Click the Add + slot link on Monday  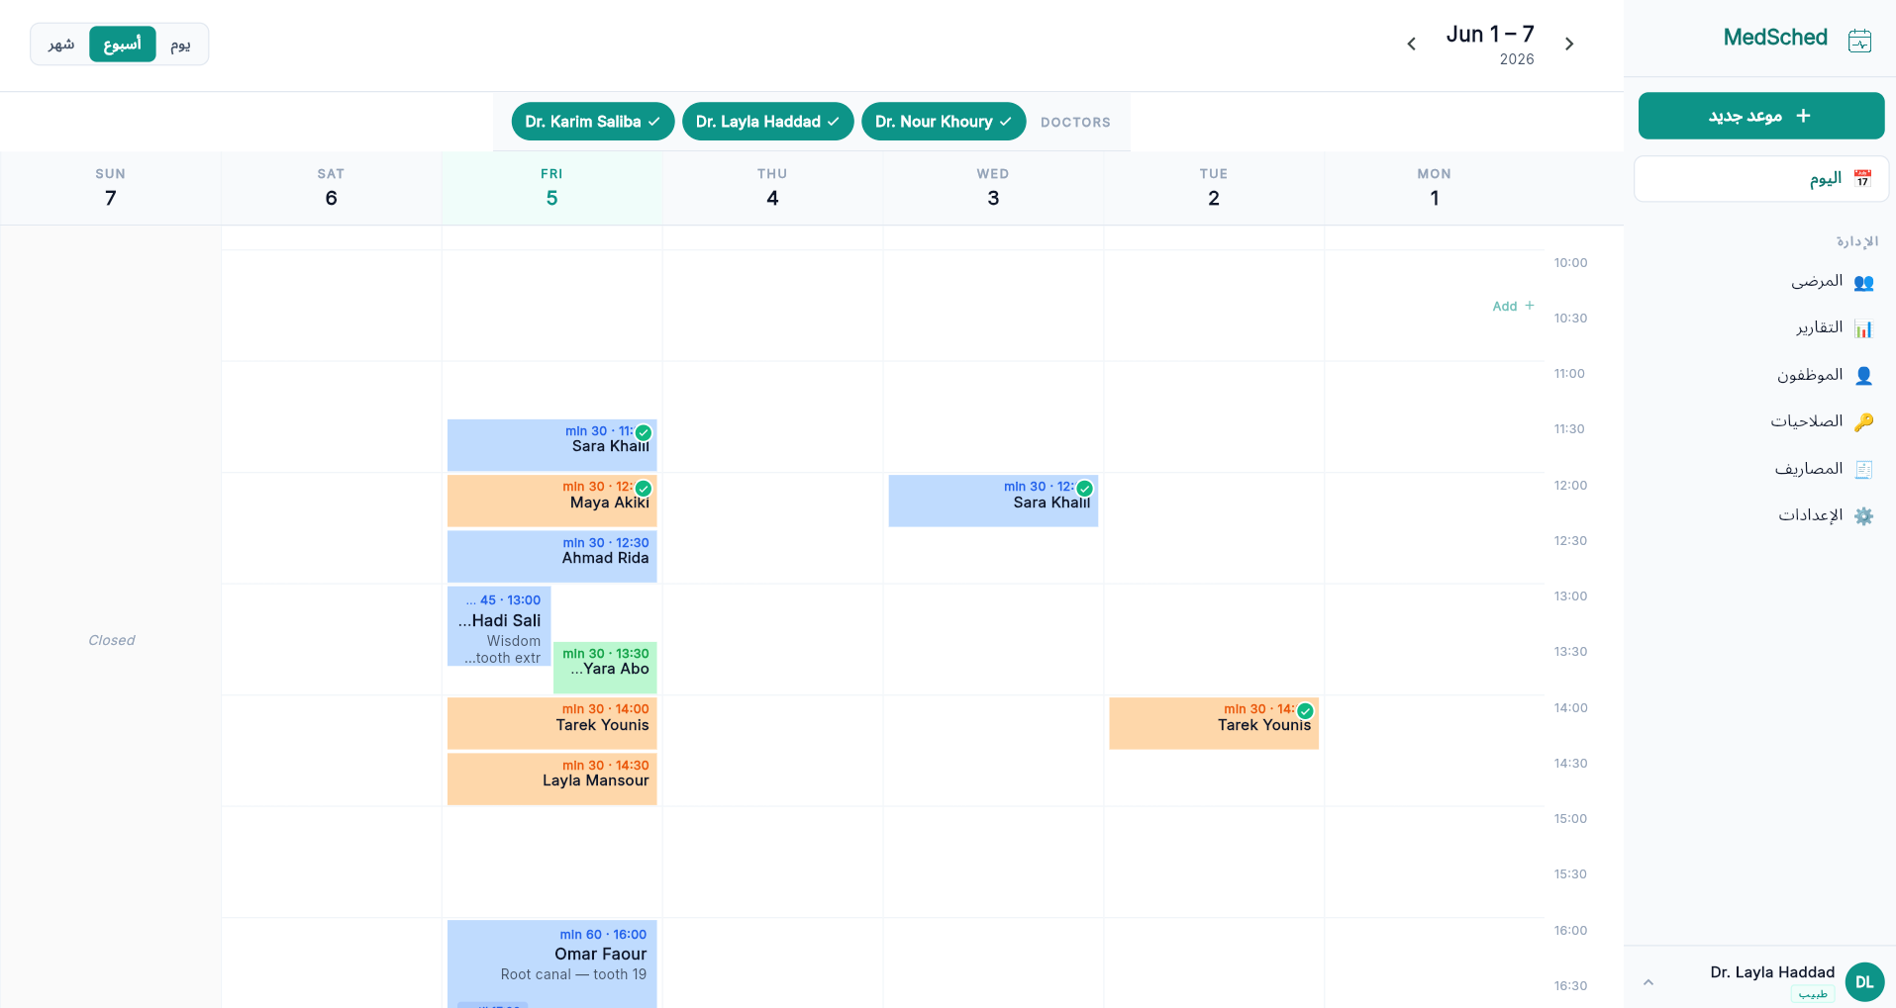click(x=1513, y=306)
